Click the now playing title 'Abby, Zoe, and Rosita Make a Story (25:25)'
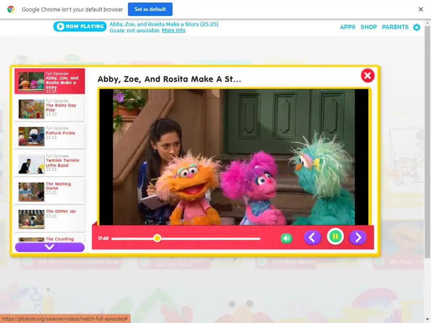The image size is (431, 323). pyautogui.click(x=164, y=24)
